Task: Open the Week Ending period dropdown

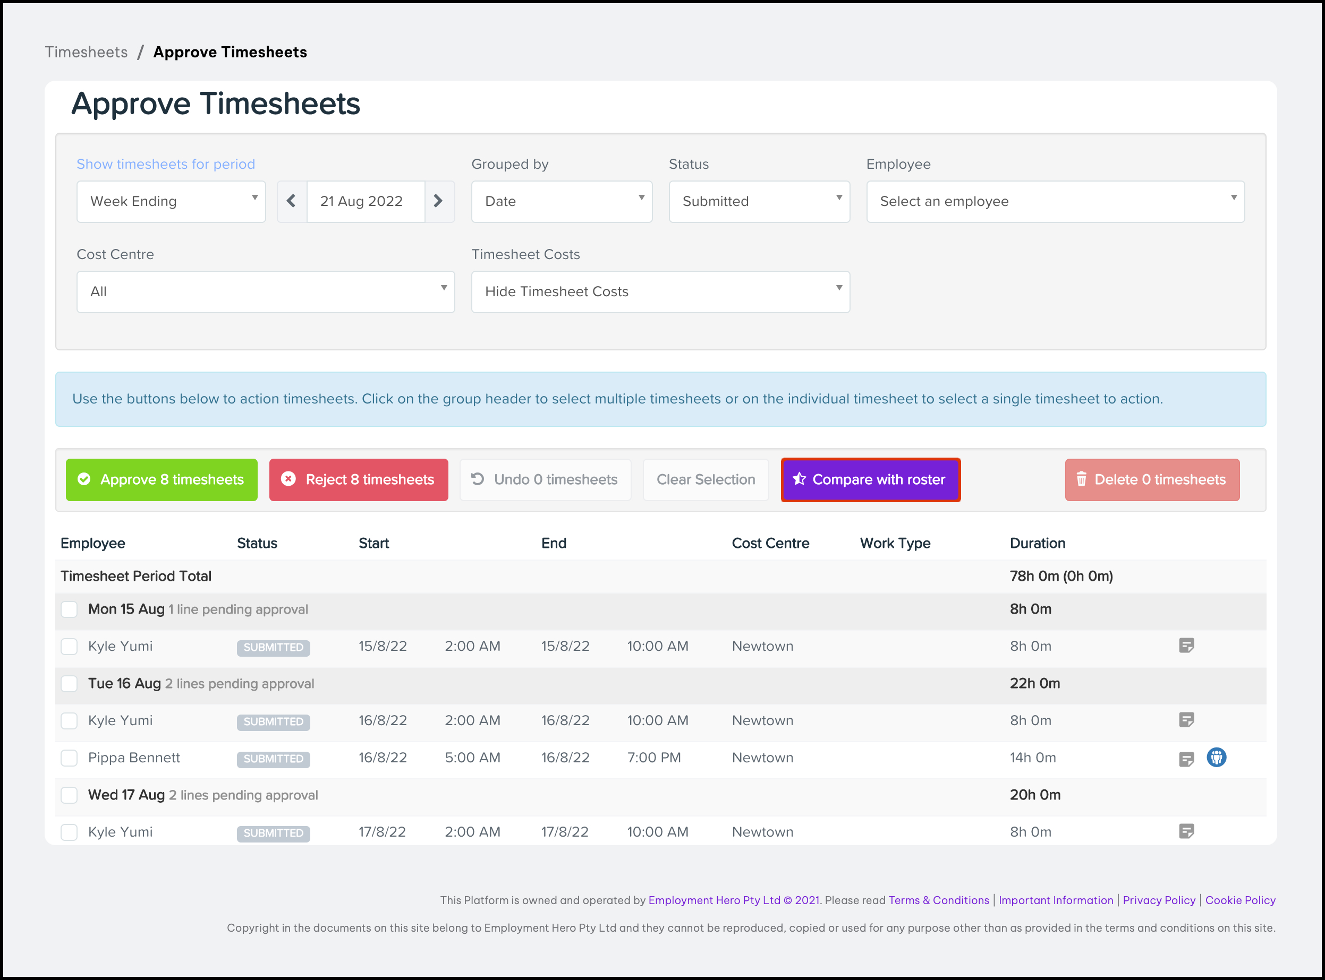Action: point(171,201)
